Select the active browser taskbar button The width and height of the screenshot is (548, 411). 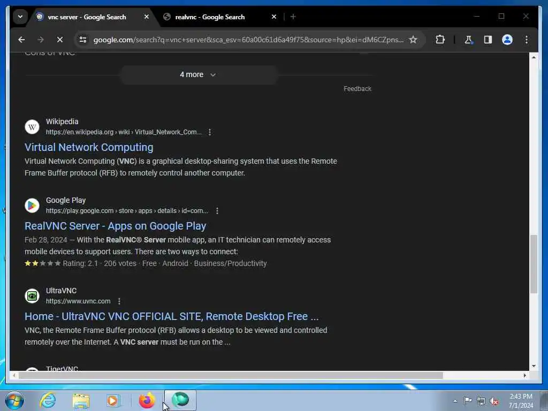(180, 400)
